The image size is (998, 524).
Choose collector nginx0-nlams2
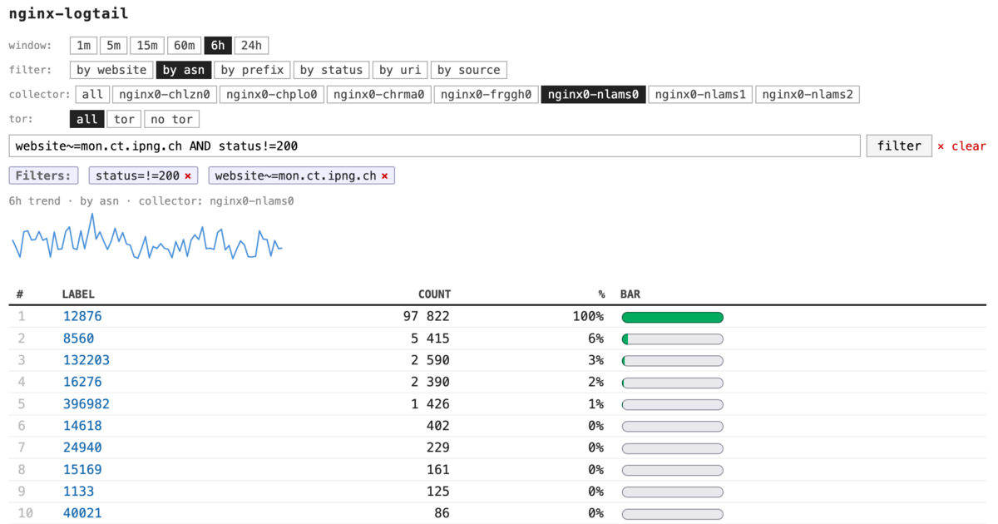[x=808, y=94]
